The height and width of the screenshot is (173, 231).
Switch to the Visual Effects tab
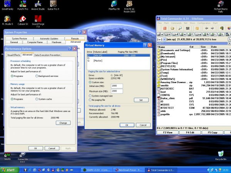[x=13, y=55]
